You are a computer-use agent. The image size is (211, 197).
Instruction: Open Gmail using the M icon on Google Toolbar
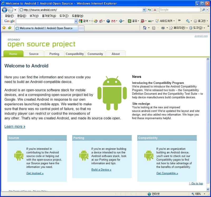coord(113,21)
